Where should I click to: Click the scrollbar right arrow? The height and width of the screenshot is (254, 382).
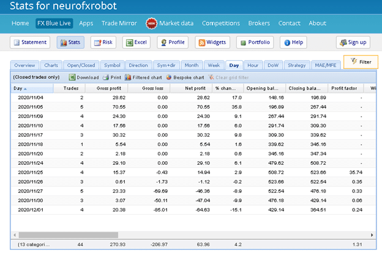372,235
